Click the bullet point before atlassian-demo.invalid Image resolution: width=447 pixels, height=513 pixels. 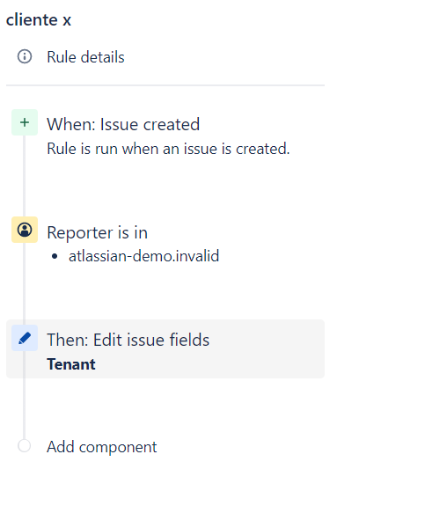(55, 256)
